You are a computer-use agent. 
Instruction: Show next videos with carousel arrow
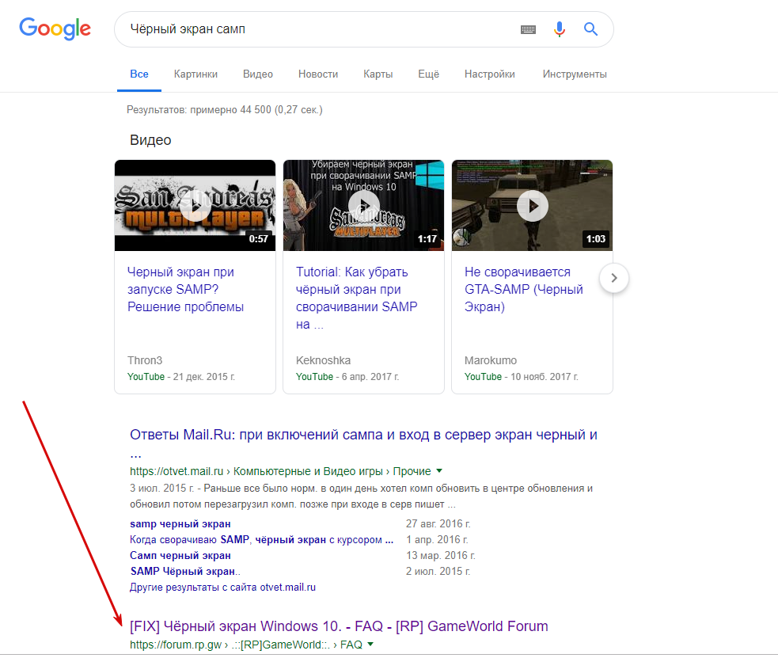613,278
